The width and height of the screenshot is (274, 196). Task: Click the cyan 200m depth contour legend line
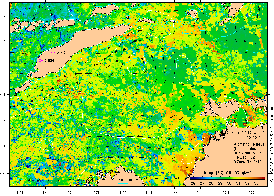[123, 184]
